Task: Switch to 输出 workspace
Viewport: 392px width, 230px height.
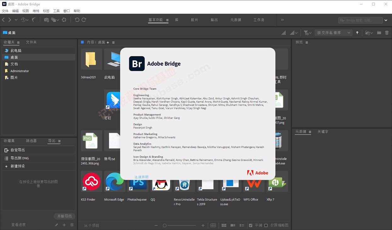Action: (214, 20)
